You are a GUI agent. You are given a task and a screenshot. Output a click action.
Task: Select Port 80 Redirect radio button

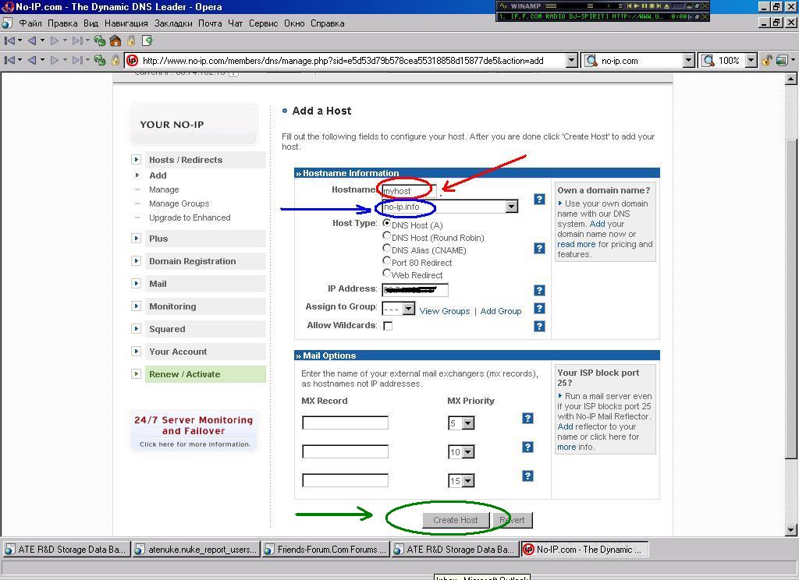pyautogui.click(x=387, y=260)
